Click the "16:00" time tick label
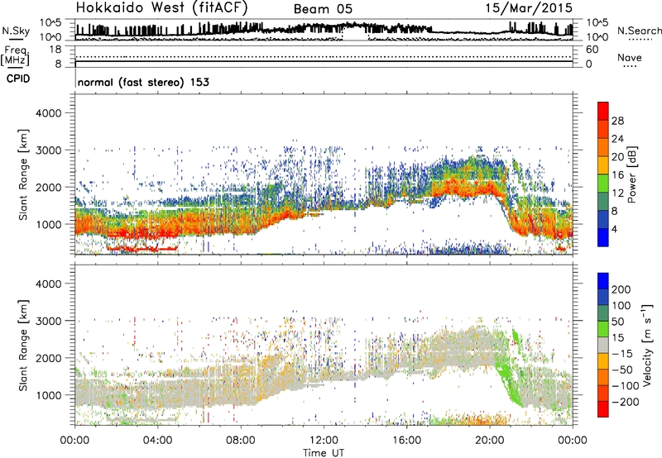 [406, 441]
